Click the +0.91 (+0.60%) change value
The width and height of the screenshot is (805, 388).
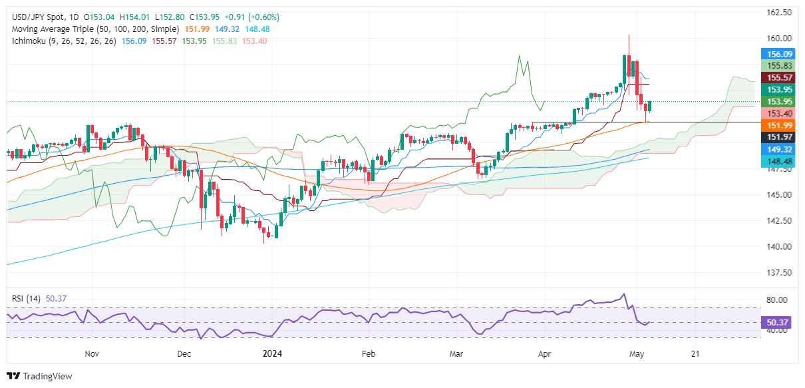pyautogui.click(x=256, y=17)
